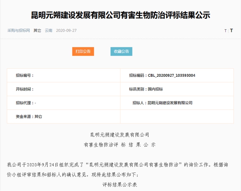Open the 云南 region link
Image resolution: width=241 pixels, height=191 pixels.
(48, 30)
